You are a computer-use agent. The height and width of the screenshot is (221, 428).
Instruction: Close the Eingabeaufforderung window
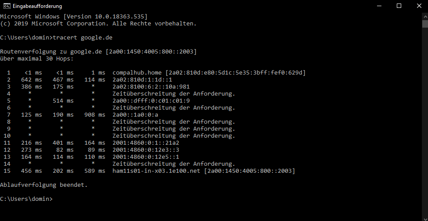(418, 6)
